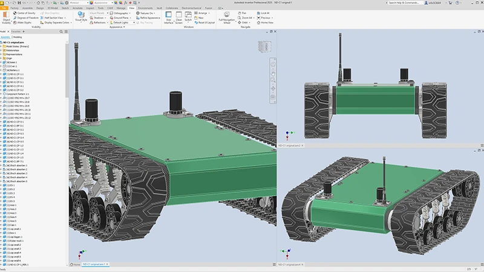Toggle iMate Glyphs visibility
Screen dimensions: 484x272
coord(25,22)
